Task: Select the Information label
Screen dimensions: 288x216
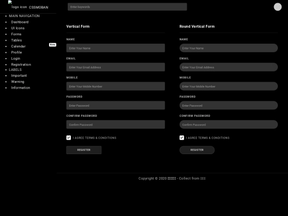Action: 20,87
